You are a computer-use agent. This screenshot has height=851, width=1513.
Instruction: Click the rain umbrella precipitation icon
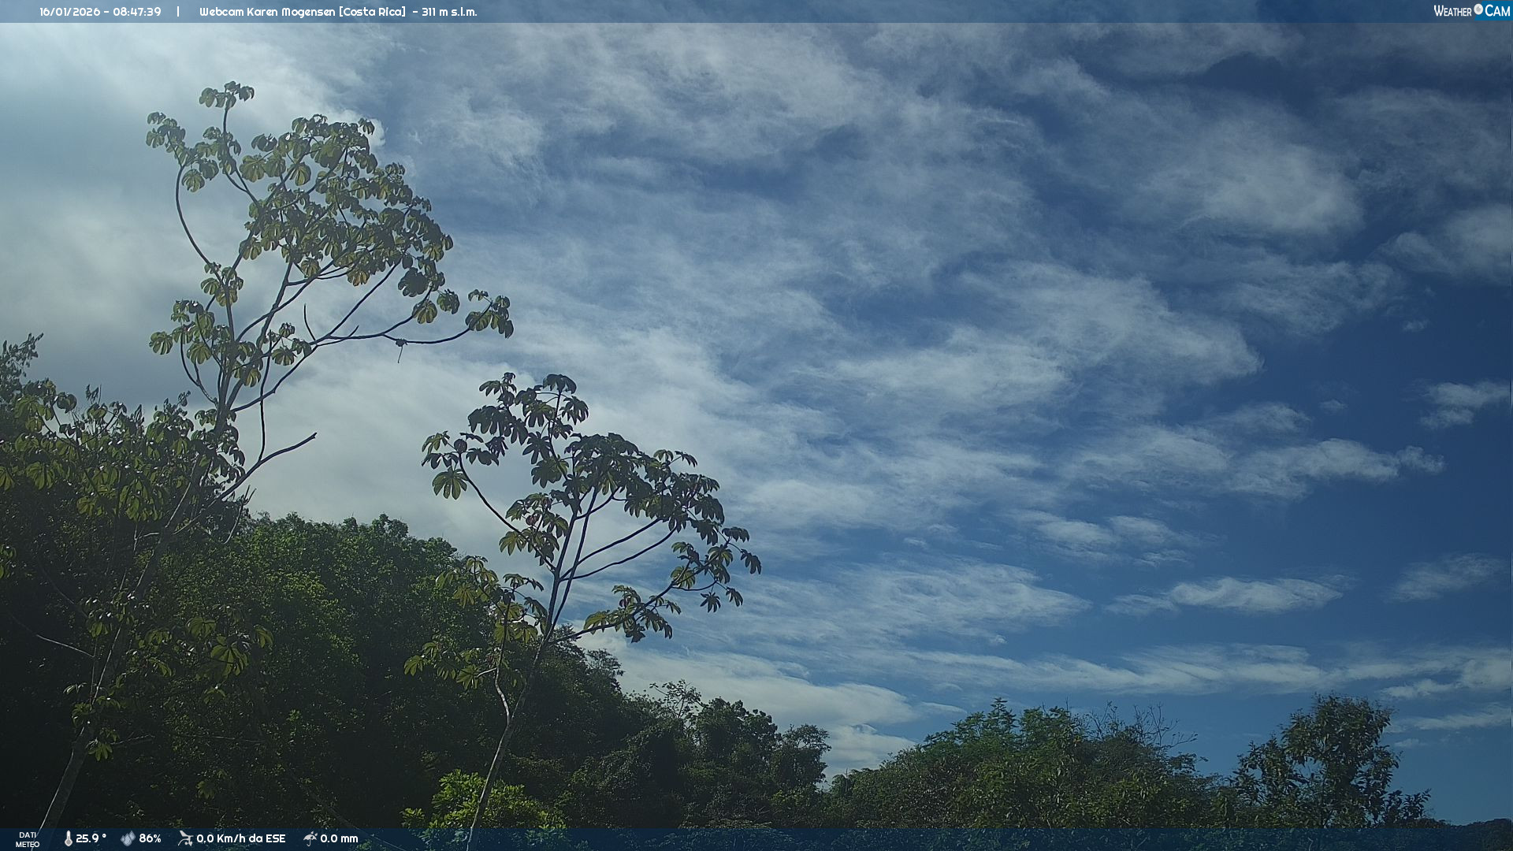click(310, 838)
